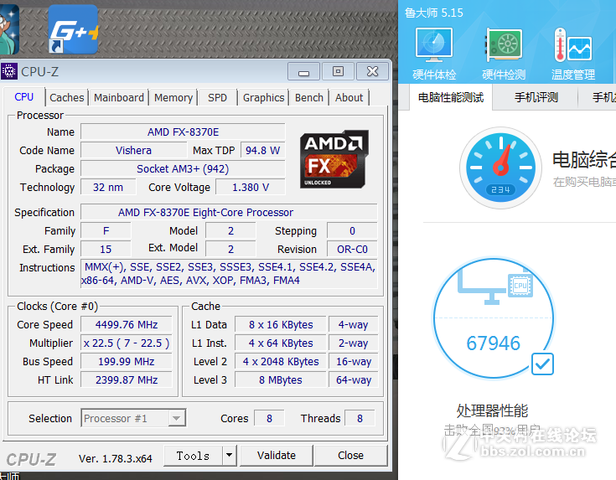Image resolution: width=616 pixels, height=480 pixels.
Task: Click the 处理器性能 label
Action: [x=492, y=410]
